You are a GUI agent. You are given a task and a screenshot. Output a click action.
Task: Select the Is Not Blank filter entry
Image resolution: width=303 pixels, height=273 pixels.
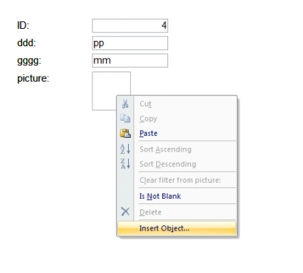coord(160,196)
